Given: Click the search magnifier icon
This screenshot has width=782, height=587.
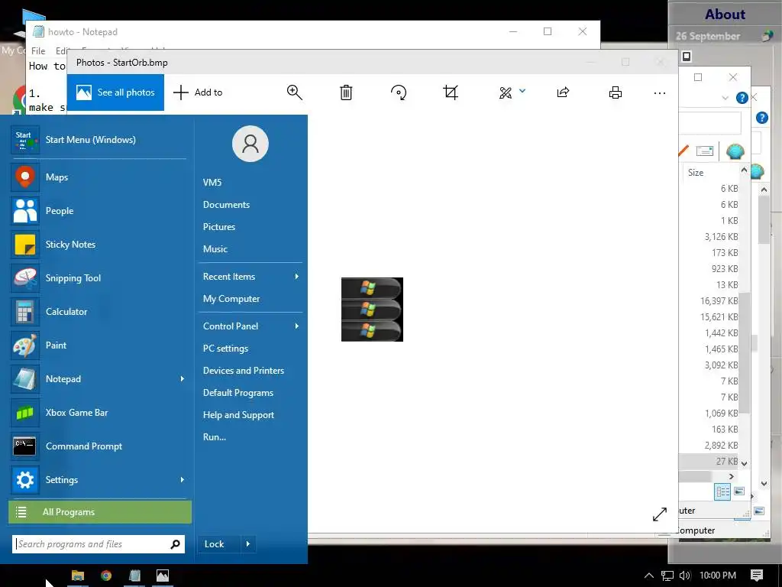Looking at the screenshot, I should [x=175, y=544].
